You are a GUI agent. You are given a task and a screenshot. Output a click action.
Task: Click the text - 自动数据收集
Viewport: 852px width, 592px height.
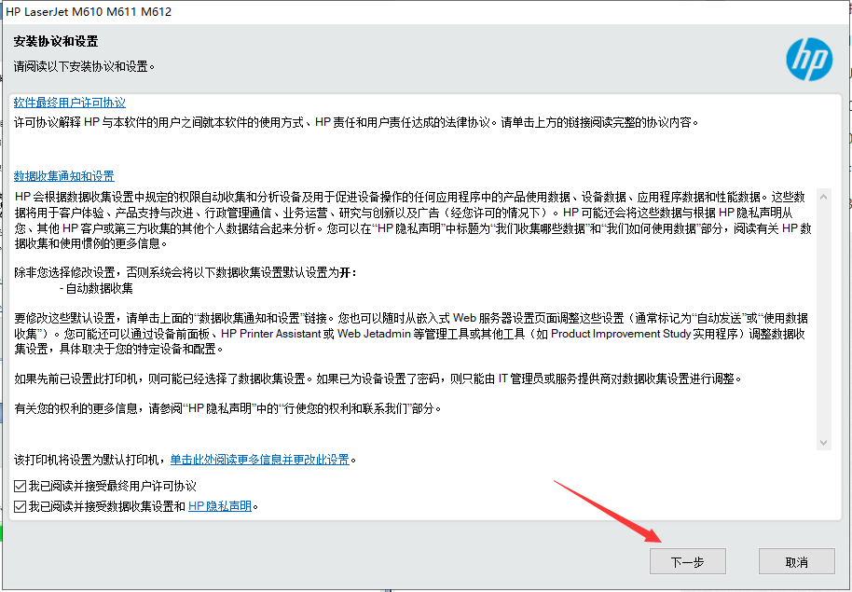coord(96,288)
